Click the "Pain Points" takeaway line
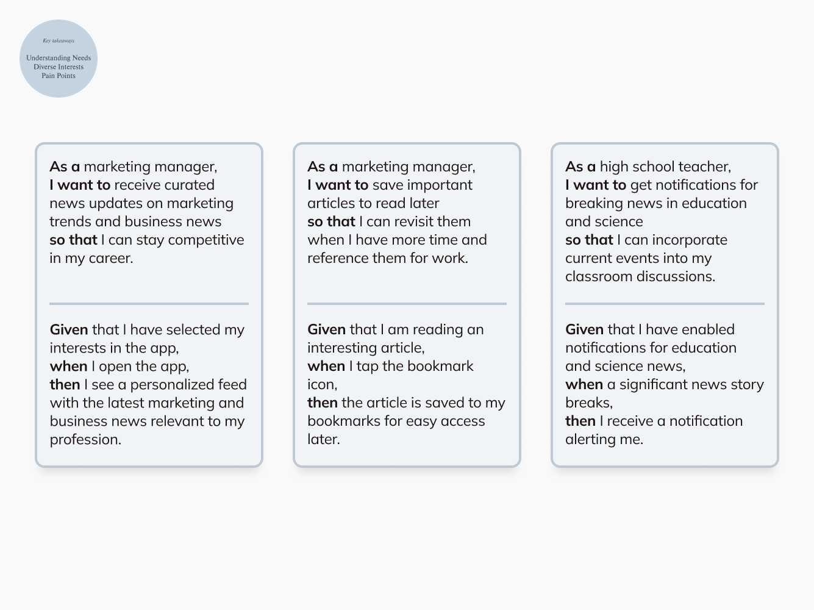814x610 pixels. pos(59,76)
